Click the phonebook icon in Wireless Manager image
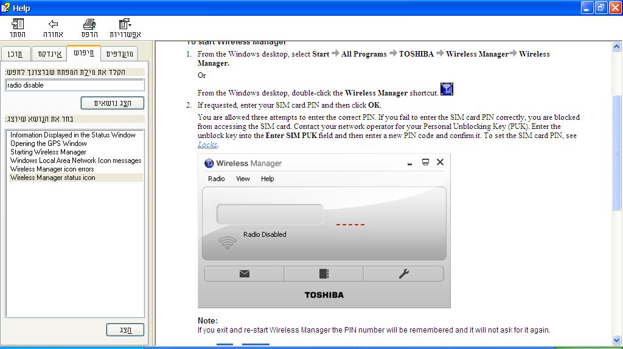Viewport: 623px width, 349px height. pos(324,274)
